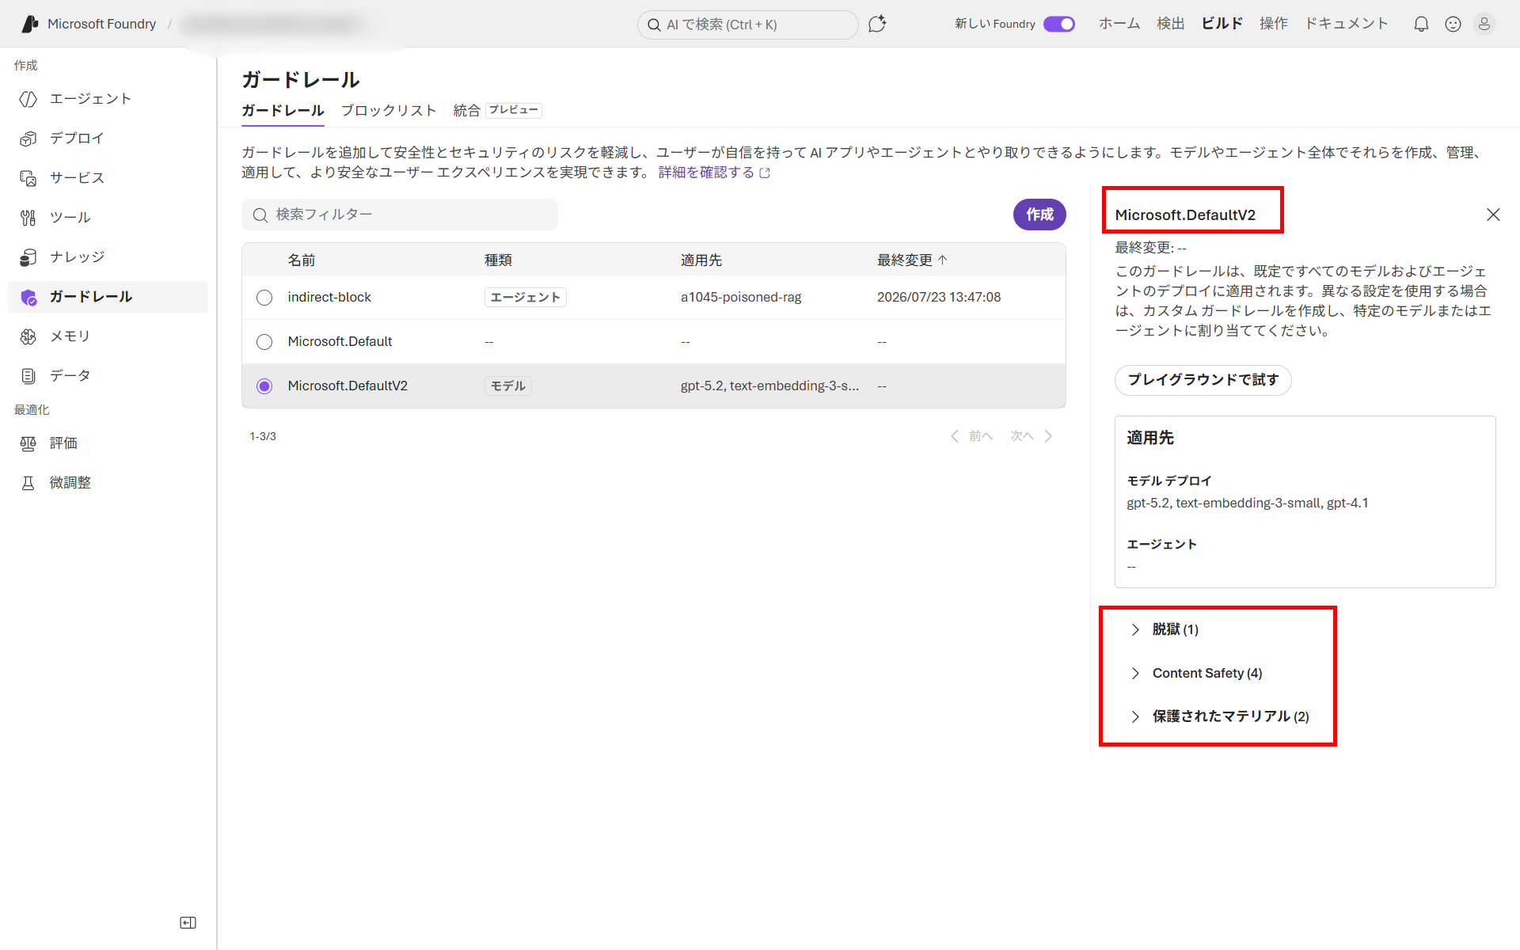Screen dimensions: 1520x950
Task: Open the ホーム top menu
Action: [x=1119, y=24]
